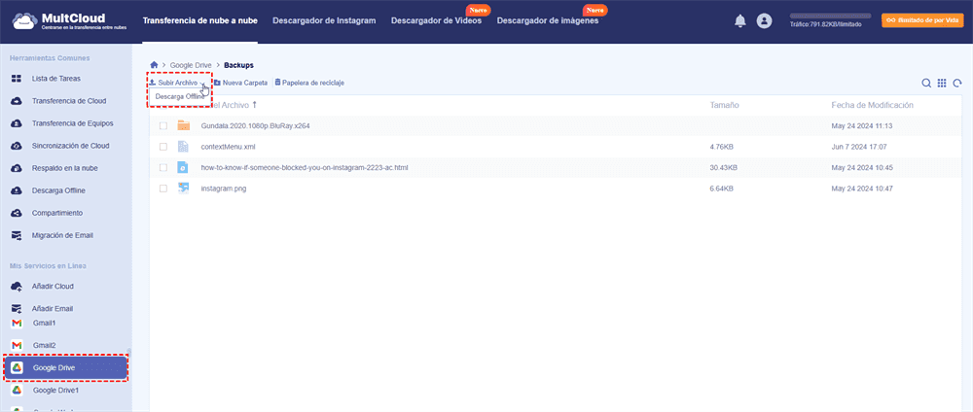The image size is (973, 412).
Task: Open Papelera de reciclaje
Action: [x=309, y=83]
